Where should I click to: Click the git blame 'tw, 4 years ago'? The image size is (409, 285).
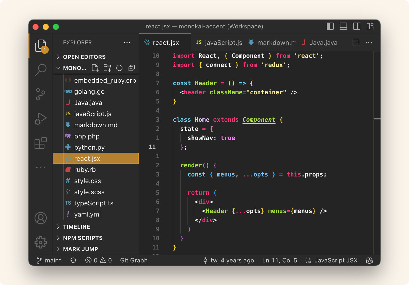click(x=228, y=260)
